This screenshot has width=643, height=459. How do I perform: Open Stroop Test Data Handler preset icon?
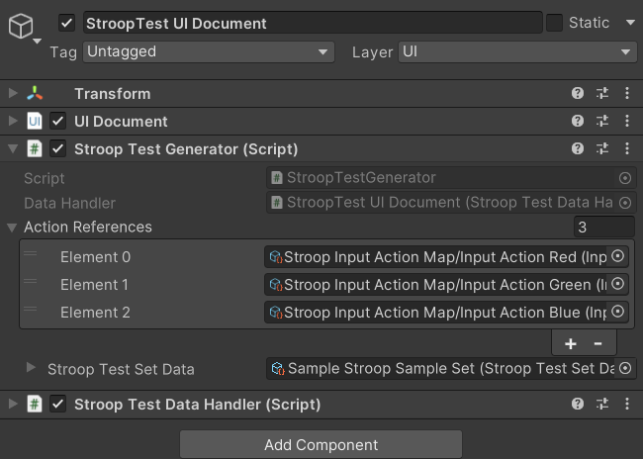click(x=602, y=404)
